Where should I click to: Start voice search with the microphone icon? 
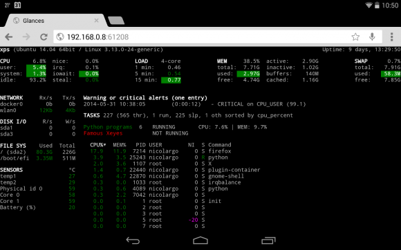[372, 37]
